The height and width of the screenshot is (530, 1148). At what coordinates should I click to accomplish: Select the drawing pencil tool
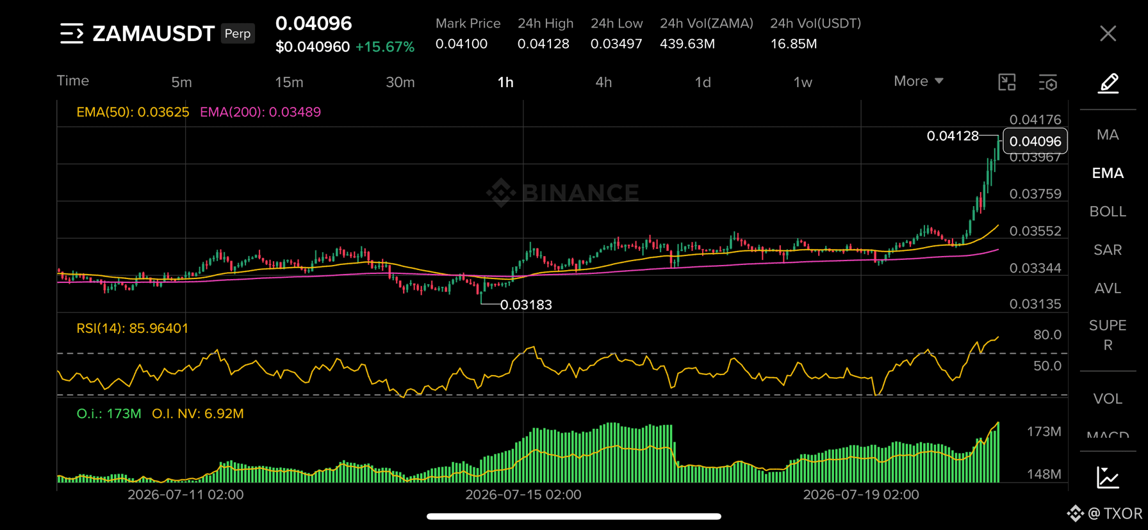[x=1108, y=83]
